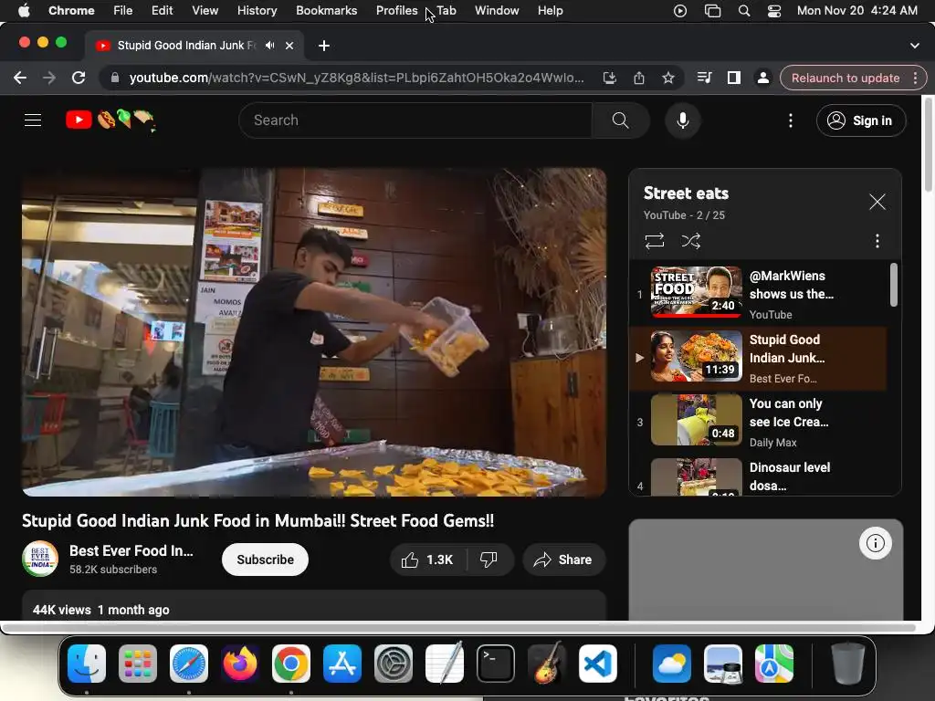The height and width of the screenshot is (701, 935).
Task: Open the Profiles menu
Action: pyautogui.click(x=396, y=10)
